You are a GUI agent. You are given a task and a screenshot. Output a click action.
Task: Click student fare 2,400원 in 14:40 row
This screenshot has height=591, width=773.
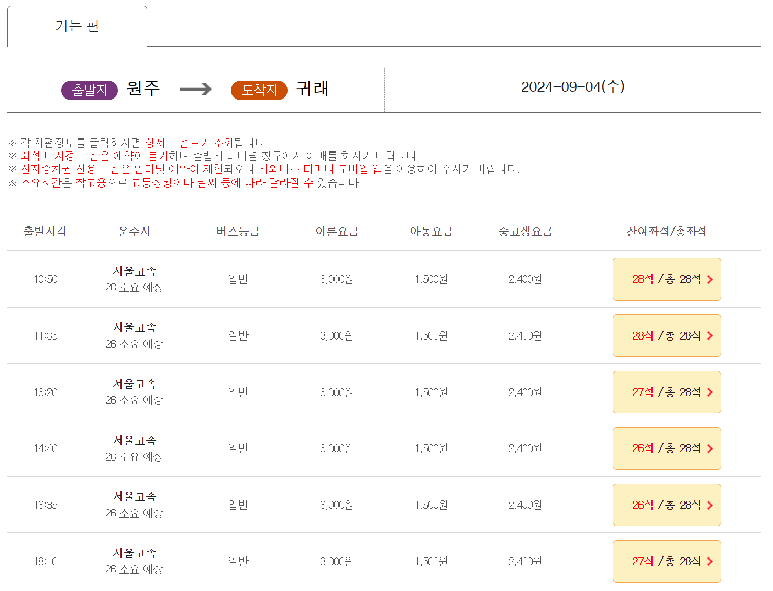coord(525,448)
